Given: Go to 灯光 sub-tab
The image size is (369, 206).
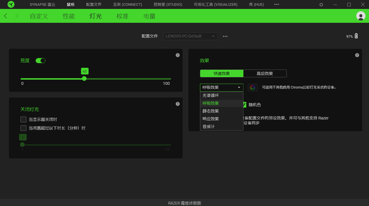Looking at the screenshot, I should pos(96,16).
